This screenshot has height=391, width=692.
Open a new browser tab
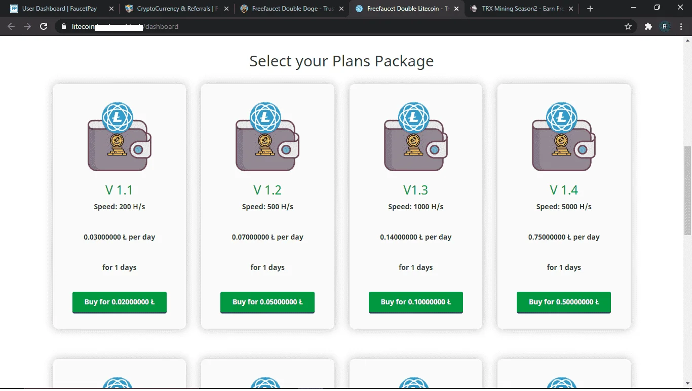point(590,9)
